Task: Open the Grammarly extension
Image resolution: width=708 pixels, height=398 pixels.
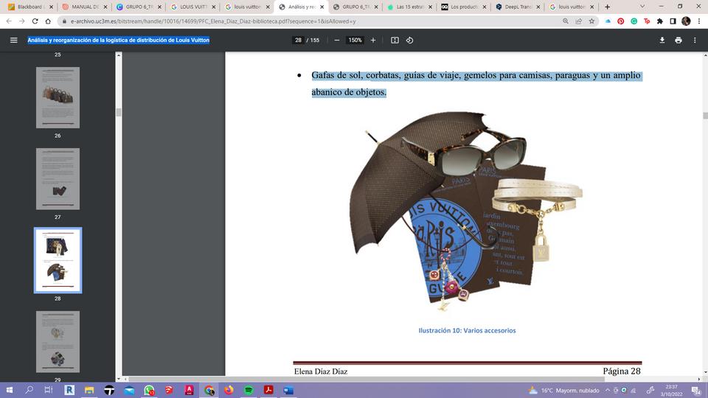Action: pos(634,21)
